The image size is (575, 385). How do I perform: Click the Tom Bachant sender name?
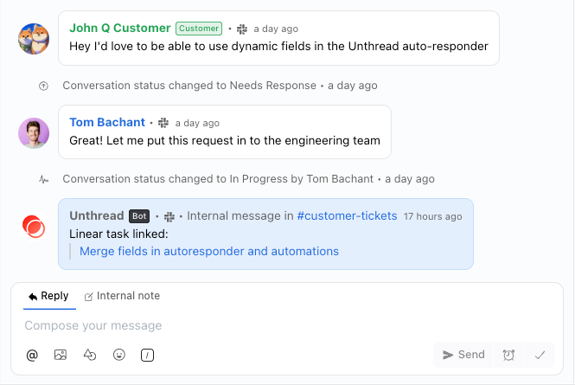pos(105,123)
